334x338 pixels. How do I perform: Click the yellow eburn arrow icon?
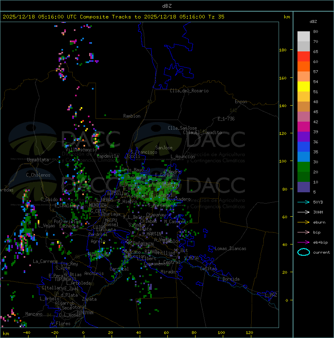303,222
